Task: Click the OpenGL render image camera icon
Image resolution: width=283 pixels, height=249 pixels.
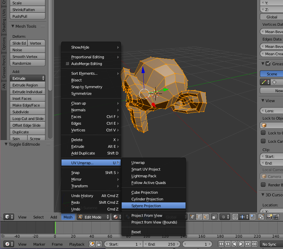Action: (x=269, y=217)
